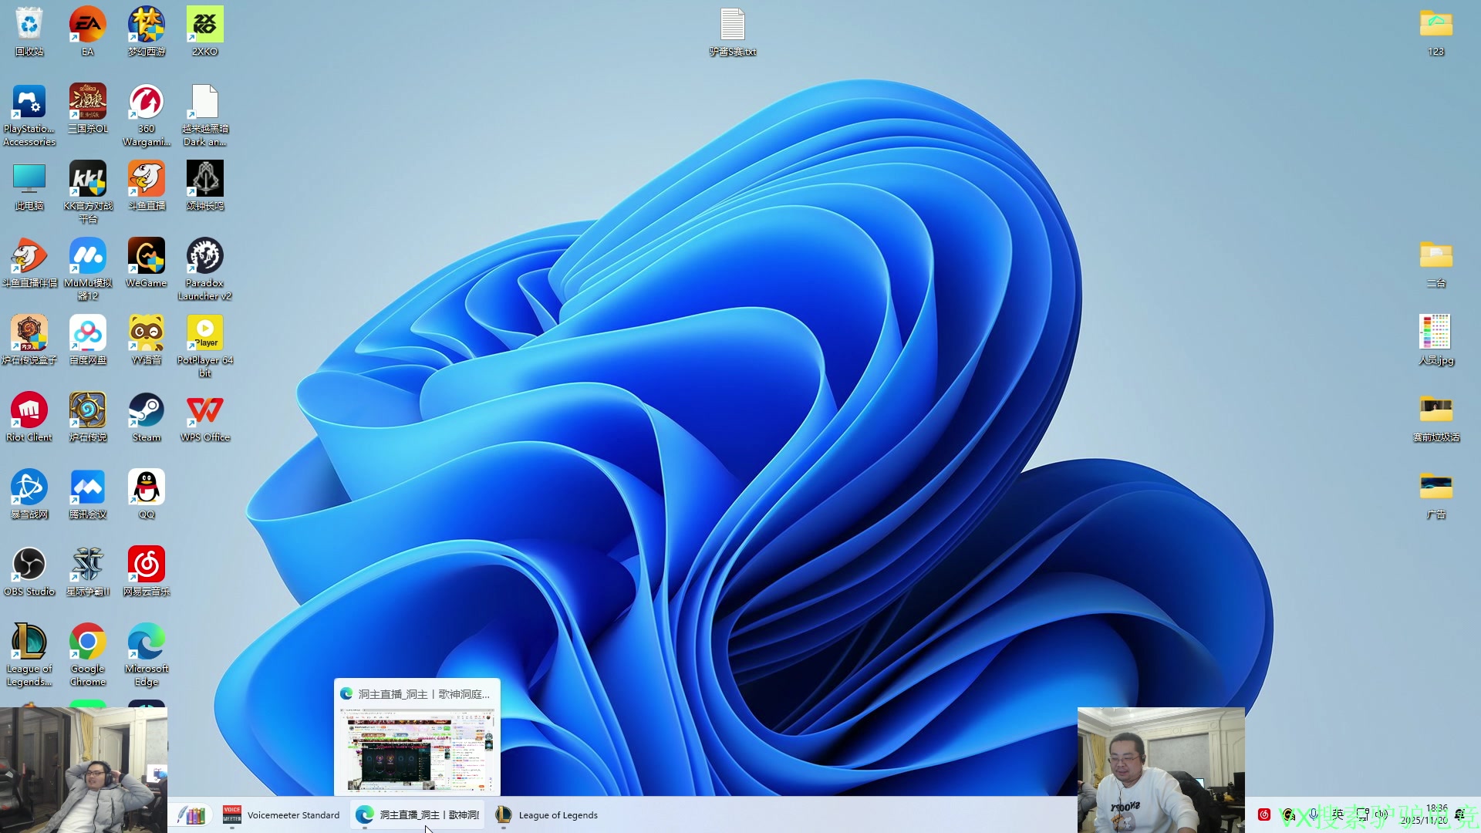Select the Paradox Launcher v2 icon

coord(204,257)
